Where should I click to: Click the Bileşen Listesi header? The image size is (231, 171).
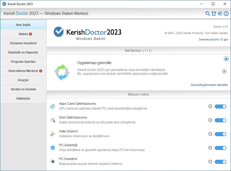(139, 94)
